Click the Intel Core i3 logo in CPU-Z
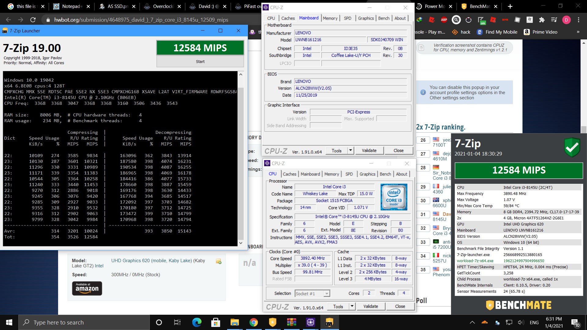This screenshot has height=330, width=587. tap(394, 197)
